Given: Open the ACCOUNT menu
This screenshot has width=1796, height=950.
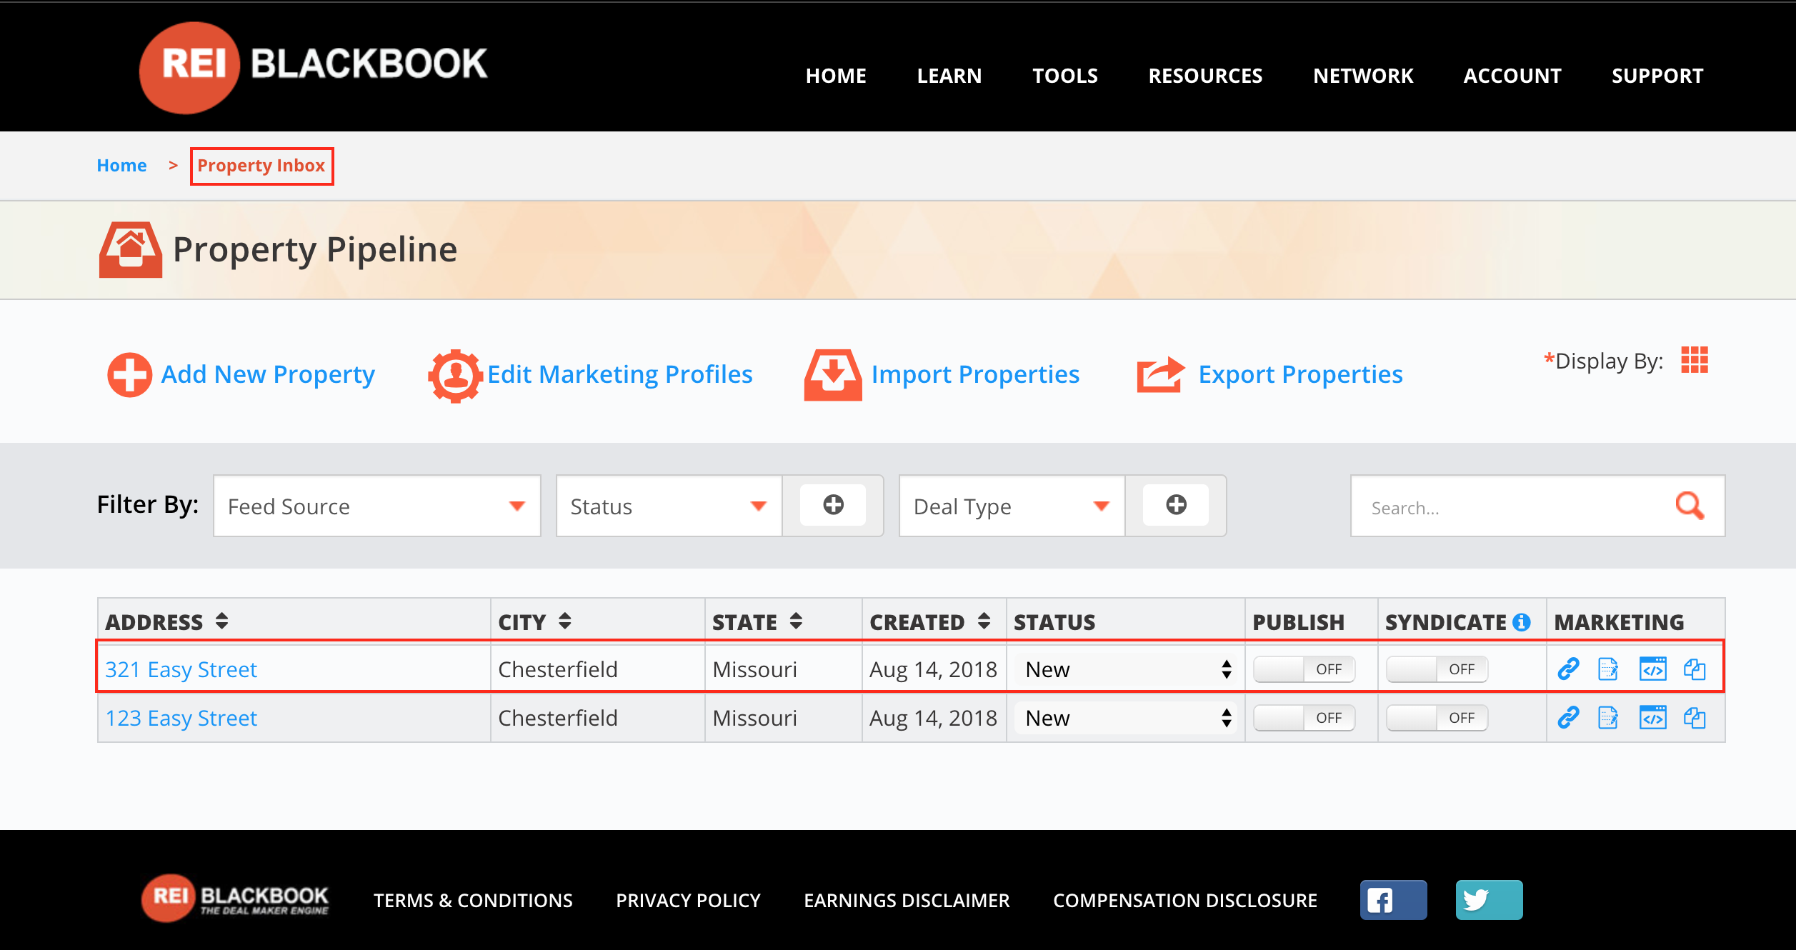Looking at the screenshot, I should pyautogui.click(x=1512, y=76).
